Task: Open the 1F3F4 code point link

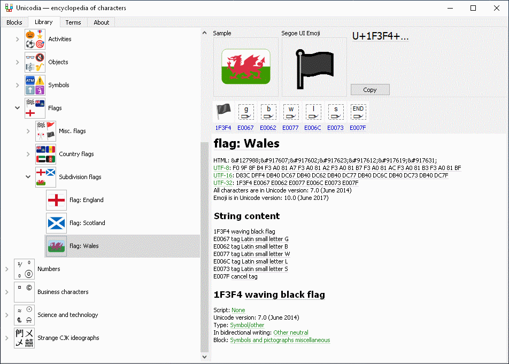Action: [223, 128]
